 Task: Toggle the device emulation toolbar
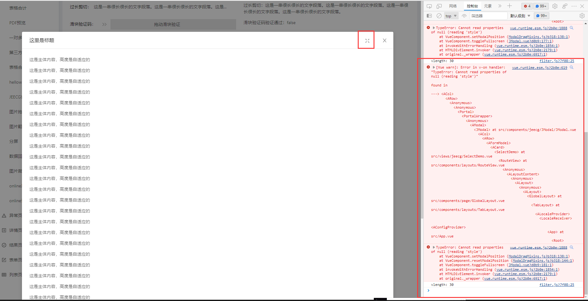(439, 6)
